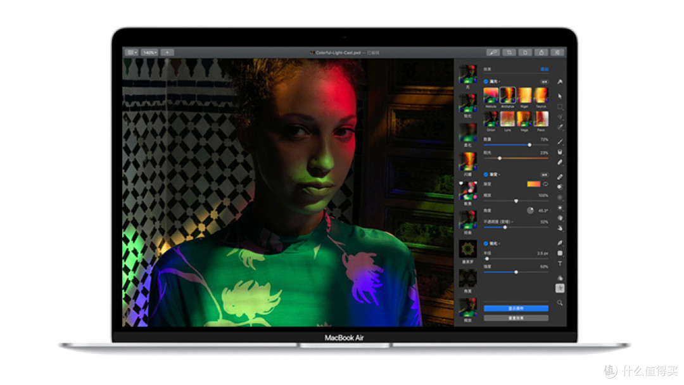Select the Erase tool
The width and height of the screenshot is (684, 385).
pyautogui.click(x=560, y=162)
